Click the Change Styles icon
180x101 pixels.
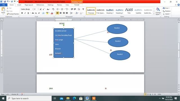coord(158,11)
